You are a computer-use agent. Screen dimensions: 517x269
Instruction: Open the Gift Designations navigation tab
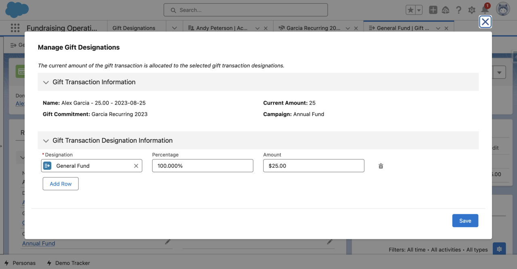click(134, 28)
